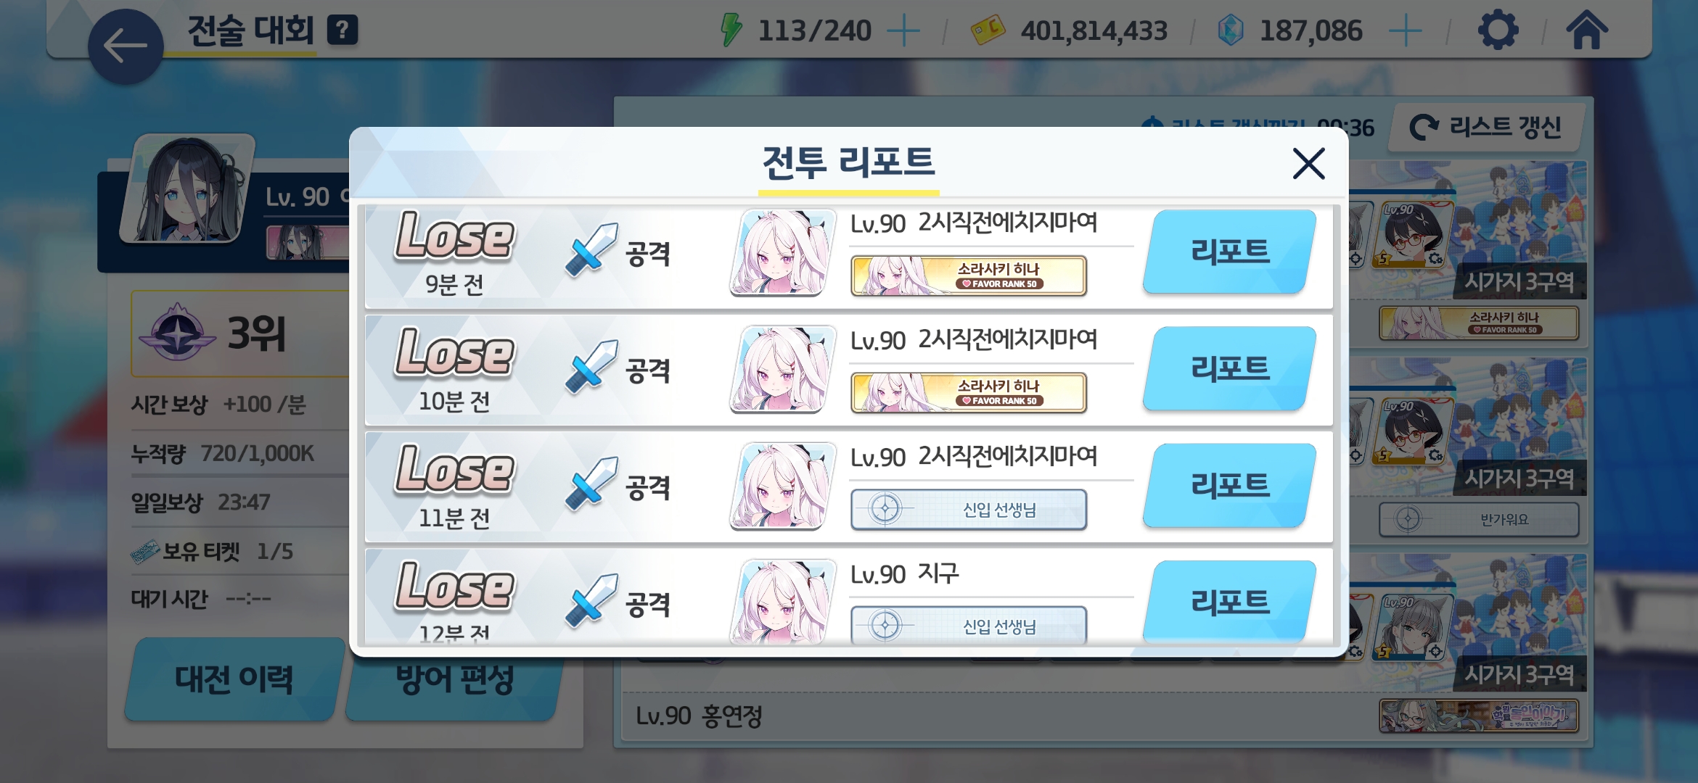Open the question mark help icon
Image resolution: width=1698 pixels, height=783 pixels.
point(343,30)
